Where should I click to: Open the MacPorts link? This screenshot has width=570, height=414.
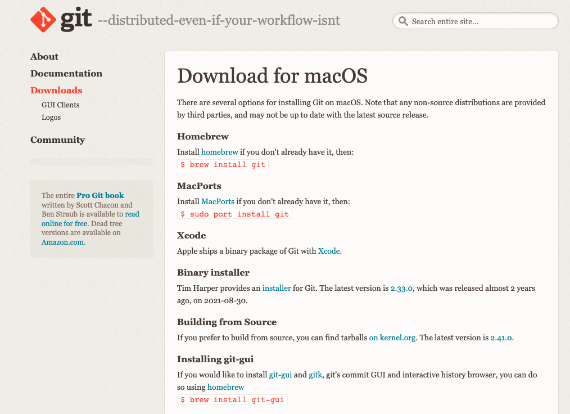pyautogui.click(x=218, y=201)
